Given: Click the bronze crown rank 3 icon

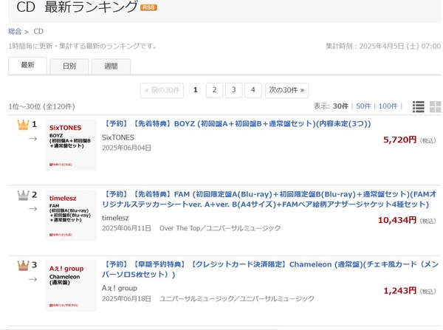Looking at the screenshot, I should click(x=21, y=264).
